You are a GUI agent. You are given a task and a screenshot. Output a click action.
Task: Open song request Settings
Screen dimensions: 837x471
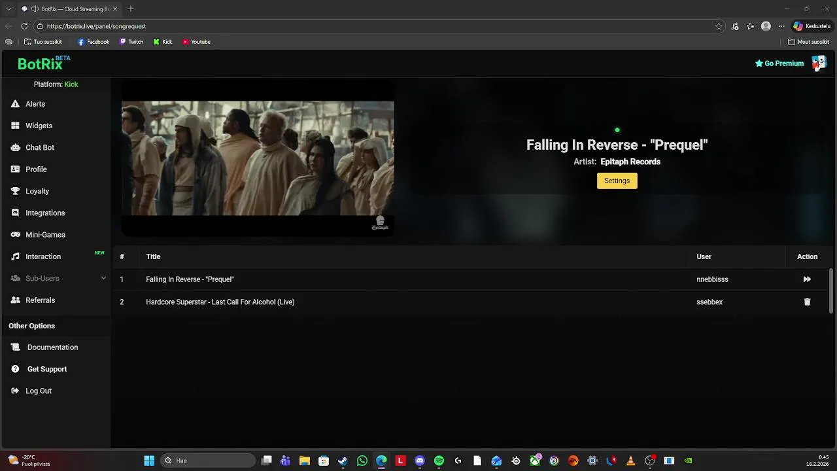[617, 181]
